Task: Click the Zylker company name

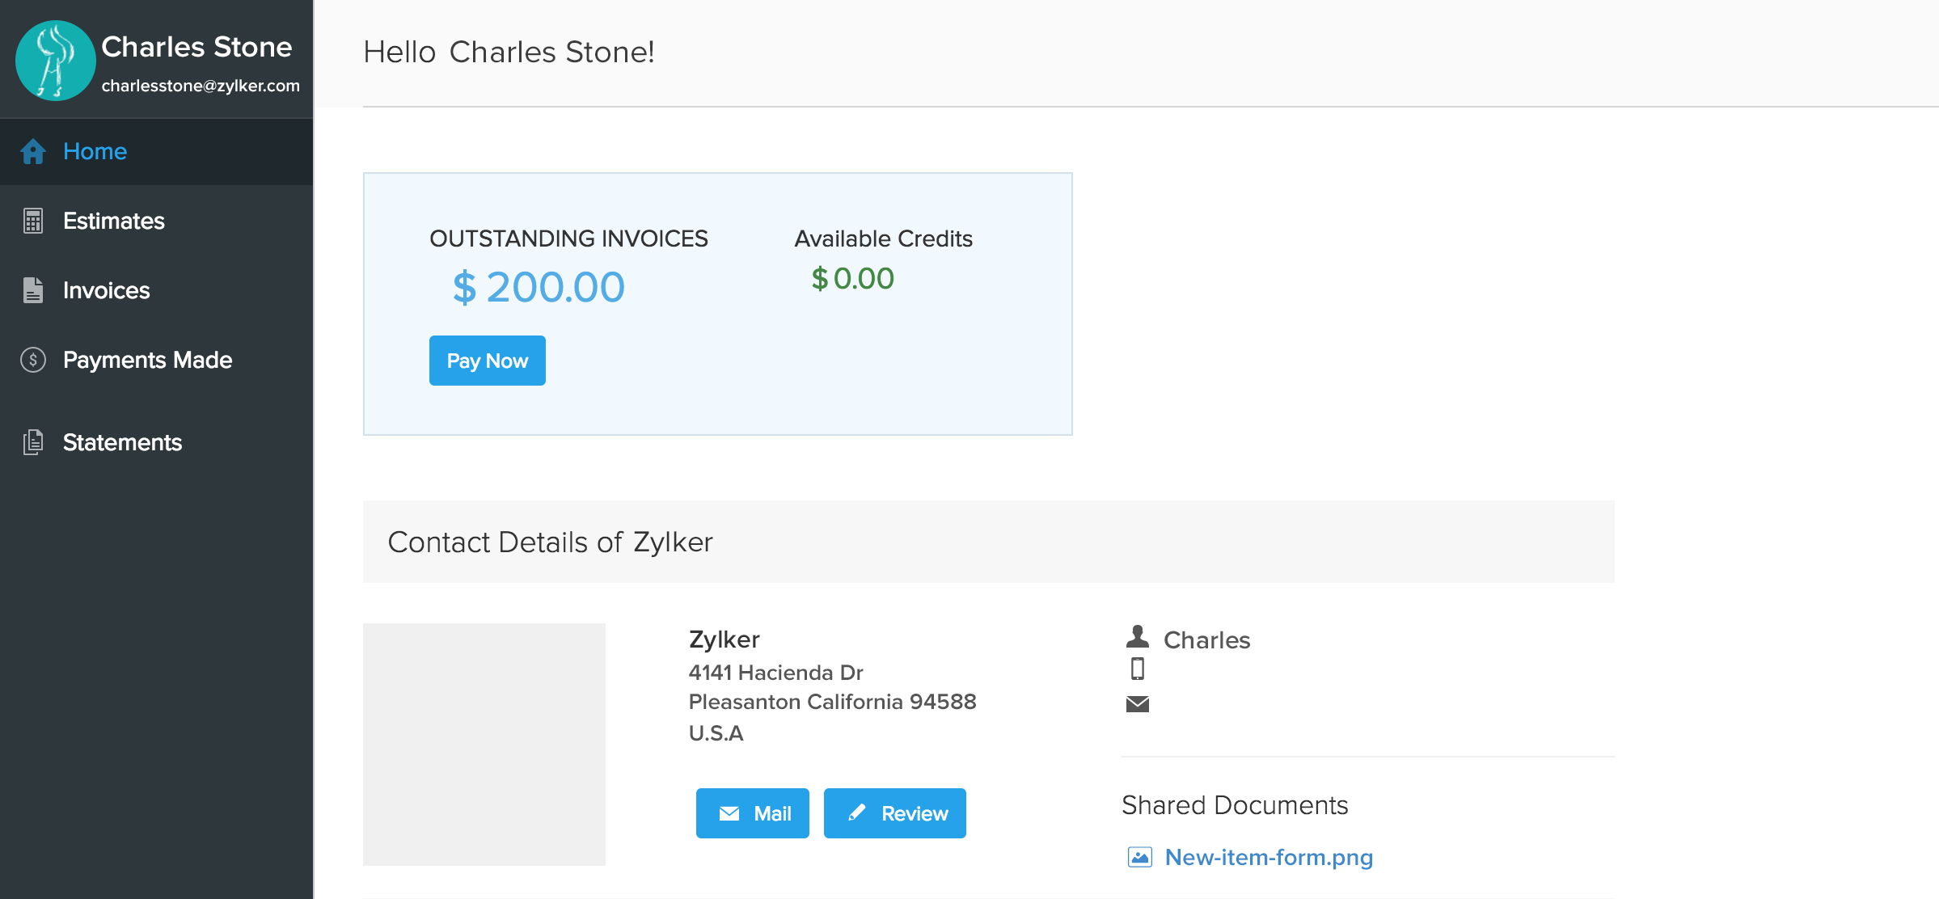Action: pos(724,639)
